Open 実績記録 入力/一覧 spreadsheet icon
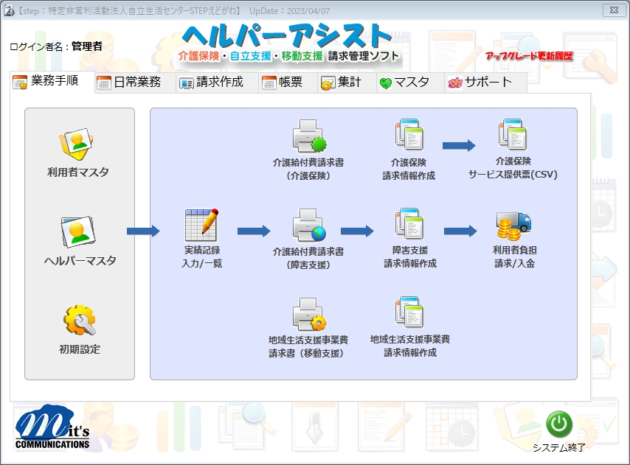This screenshot has width=630, height=465. [x=201, y=225]
